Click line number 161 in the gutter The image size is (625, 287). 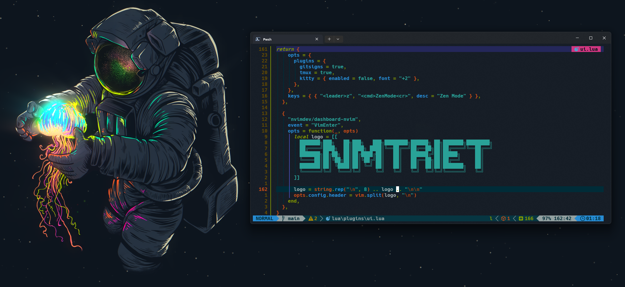[x=263, y=49]
